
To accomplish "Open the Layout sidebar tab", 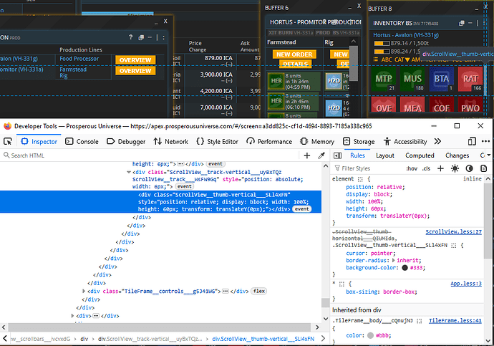I will click(x=384, y=155).
